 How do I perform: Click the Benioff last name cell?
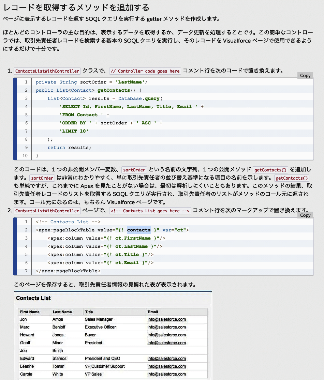[59, 327]
